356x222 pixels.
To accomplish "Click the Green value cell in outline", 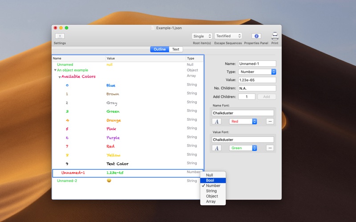I will pos(113,111).
